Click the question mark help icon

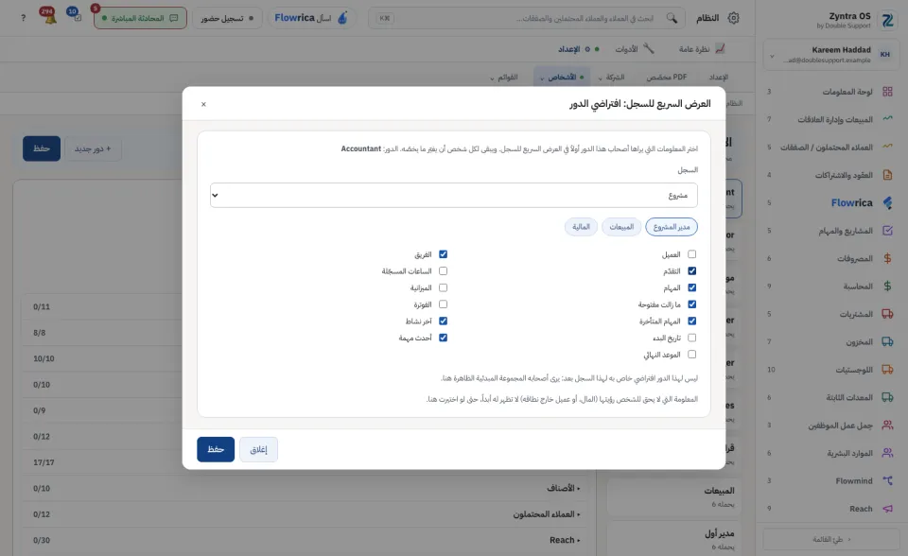pos(23,18)
